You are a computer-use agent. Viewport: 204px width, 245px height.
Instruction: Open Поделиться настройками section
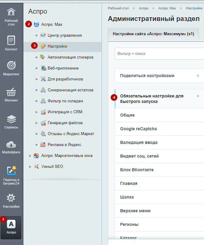coord(159,76)
